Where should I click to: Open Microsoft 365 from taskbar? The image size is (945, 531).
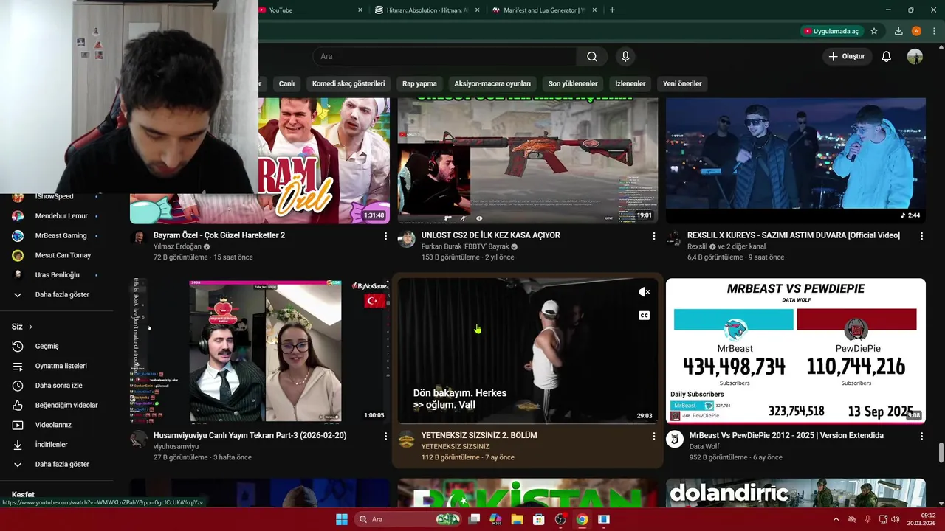(495, 519)
